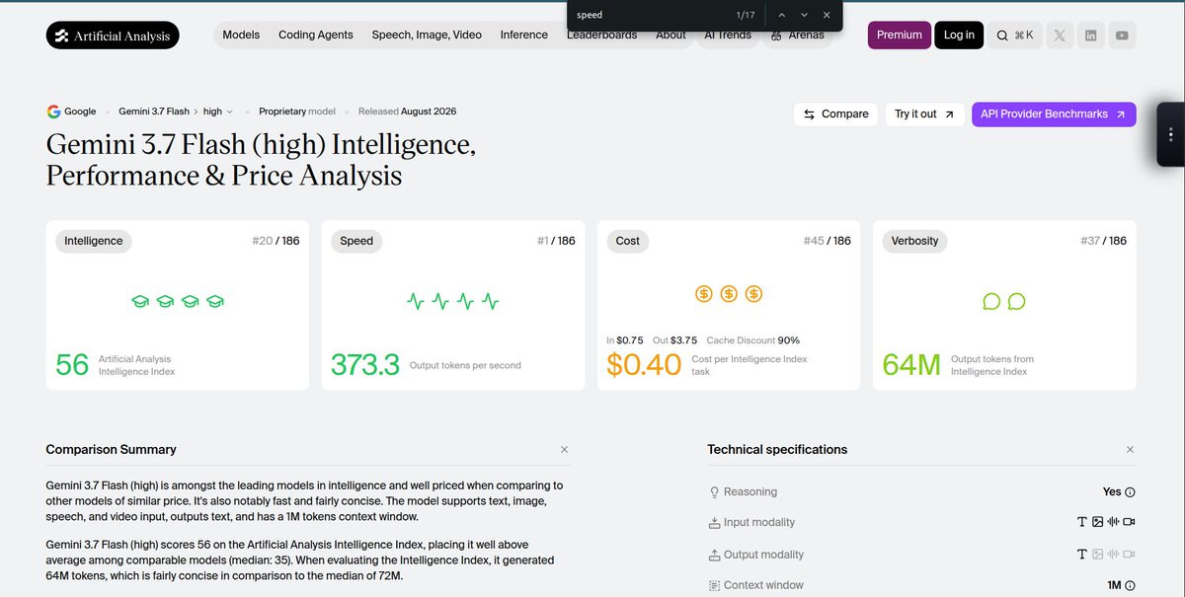Click the greyed output modality image icon
This screenshot has height=597, width=1185.
(1097, 554)
